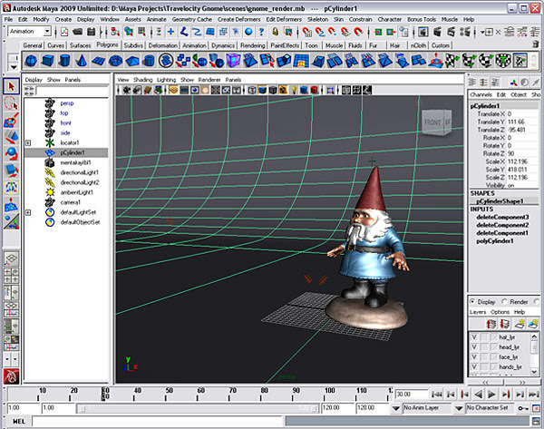
Task: Create new layer in layer editor
Action: click(x=520, y=324)
